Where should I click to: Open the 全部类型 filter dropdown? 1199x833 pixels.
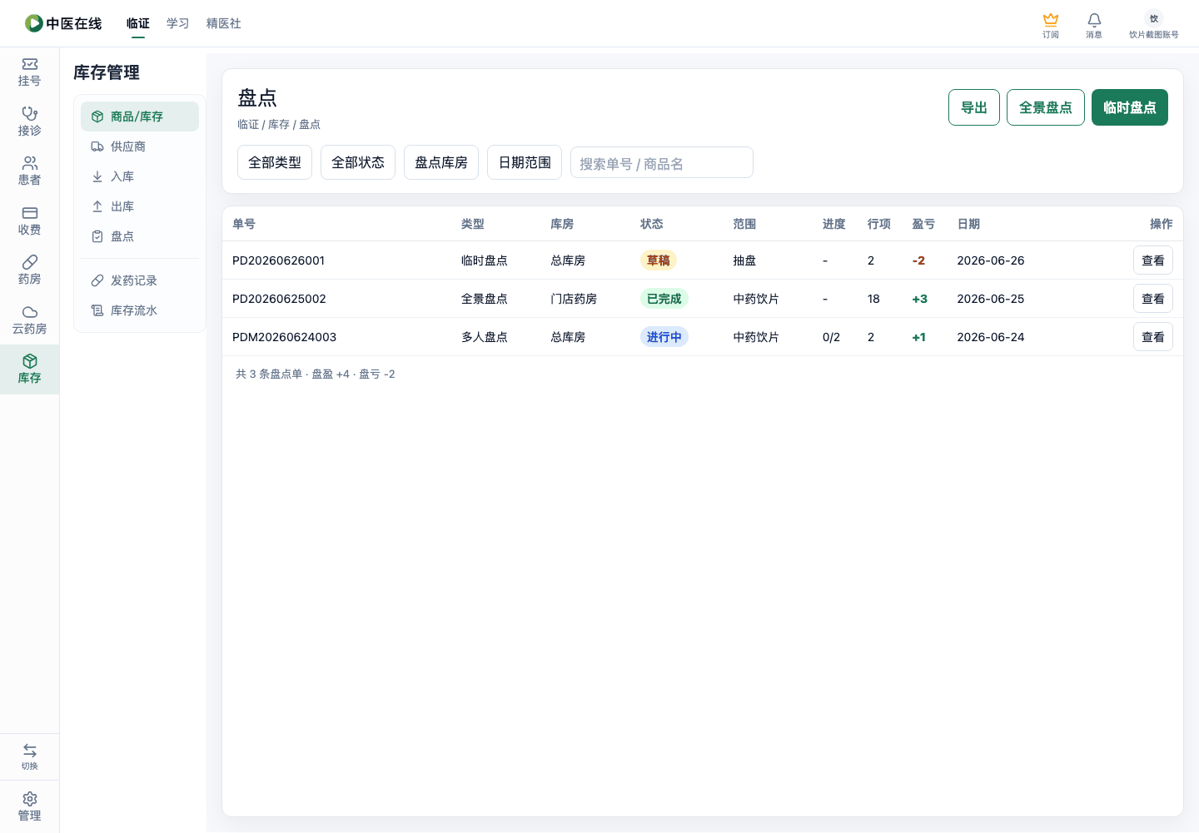click(x=275, y=162)
